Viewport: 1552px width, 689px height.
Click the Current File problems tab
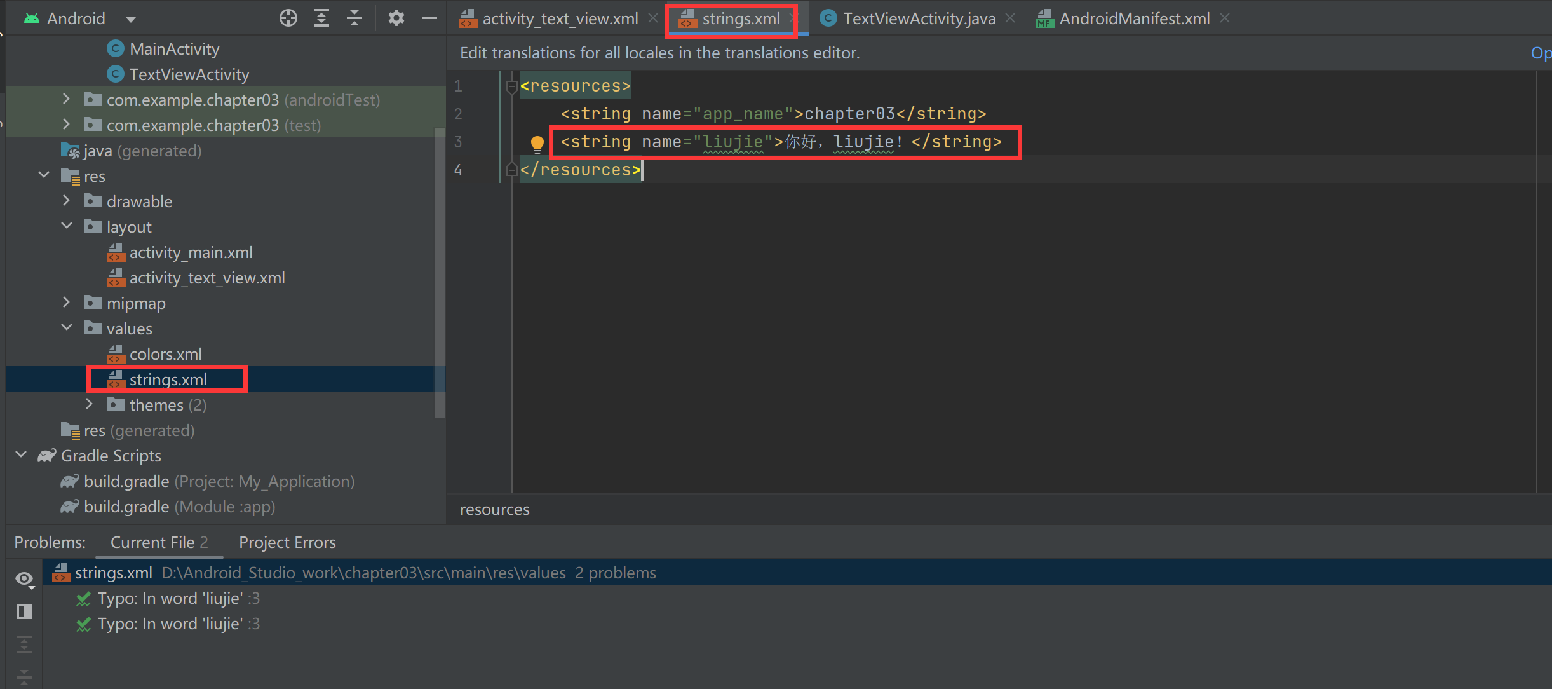pyautogui.click(x=159, y=542)
